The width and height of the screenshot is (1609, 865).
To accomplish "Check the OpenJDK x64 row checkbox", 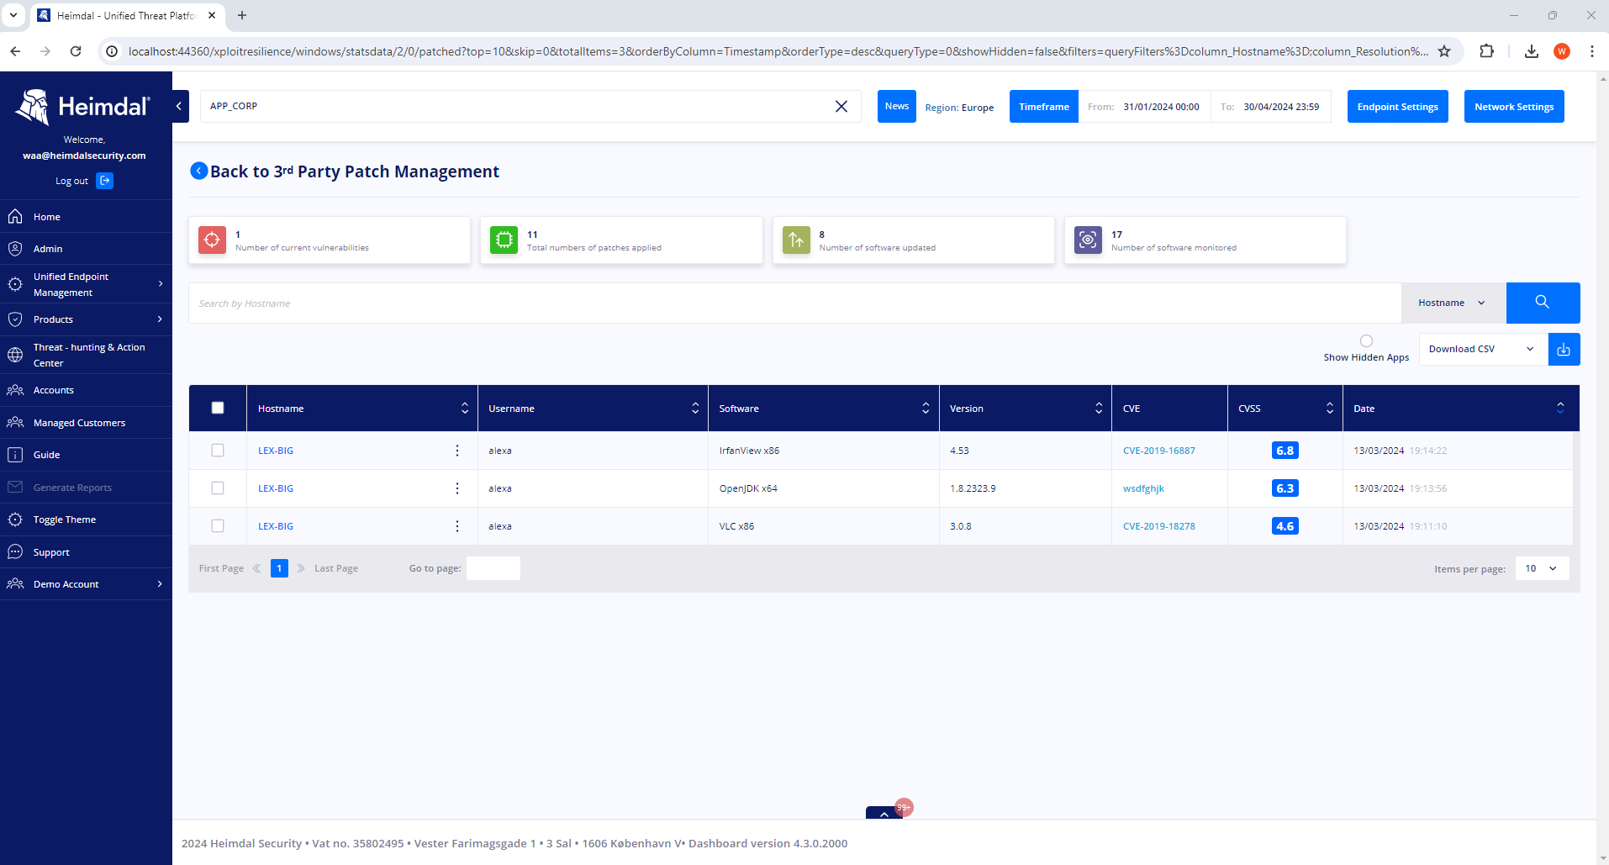I will (x=218, y=488).
